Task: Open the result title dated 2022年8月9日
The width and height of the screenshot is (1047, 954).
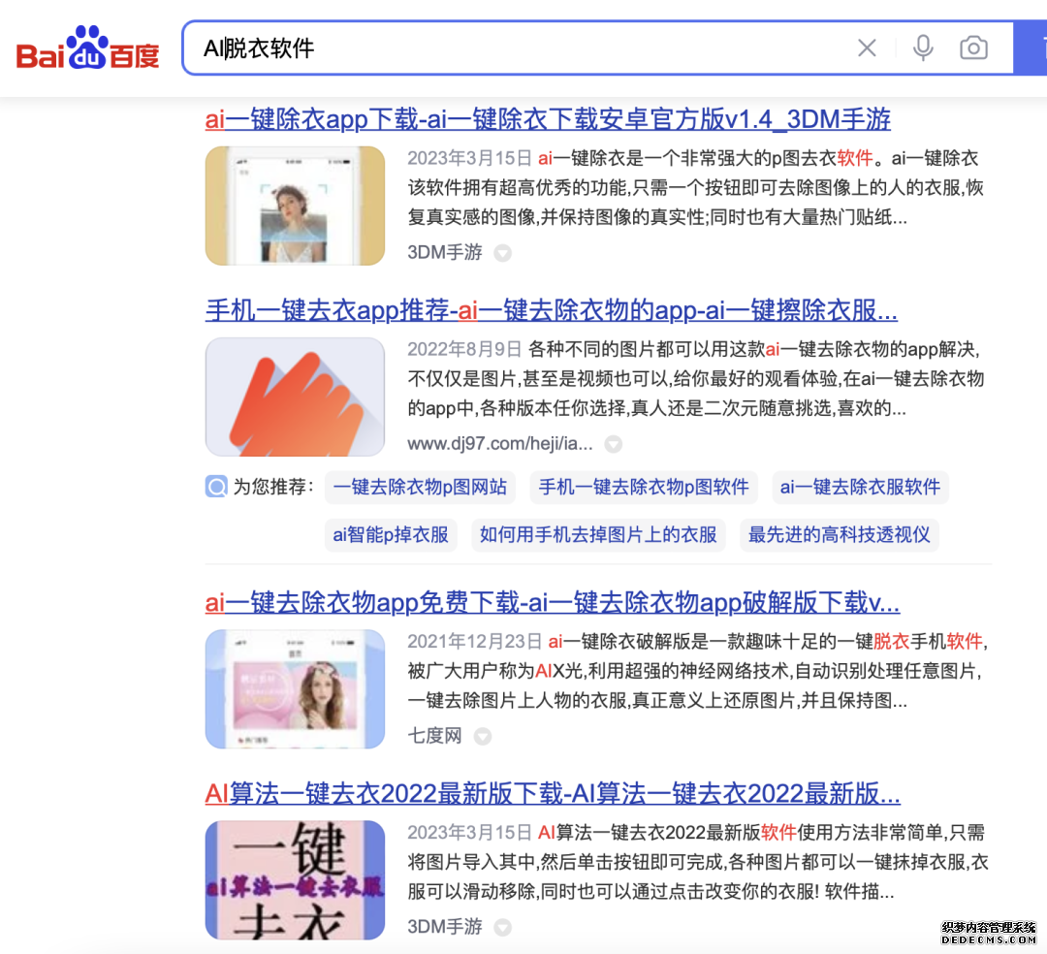Action: (x=551, y=310)
